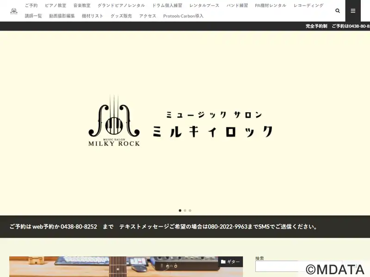Open the guitar post thumbnail
The image size is (370, 277).
click(126, 267)
